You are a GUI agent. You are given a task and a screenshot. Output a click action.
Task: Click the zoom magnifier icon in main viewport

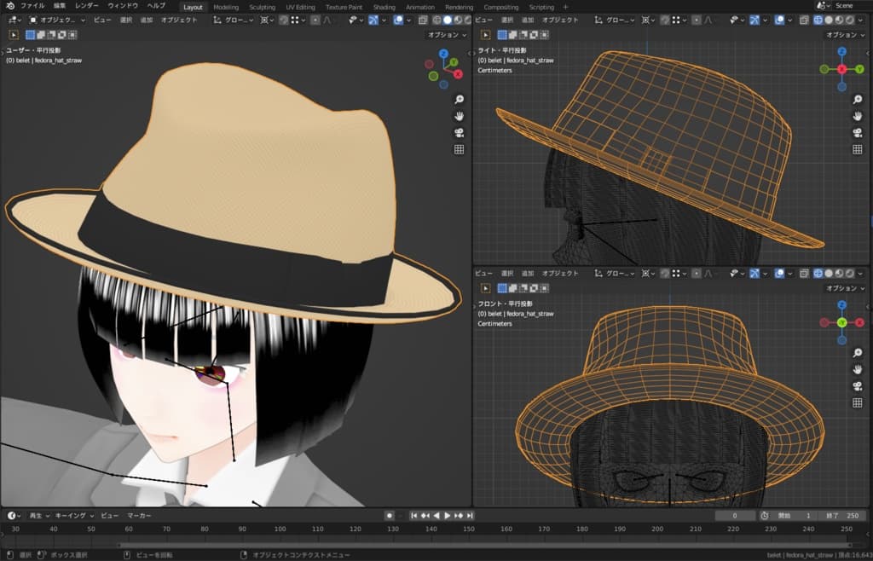pos(459,99)
